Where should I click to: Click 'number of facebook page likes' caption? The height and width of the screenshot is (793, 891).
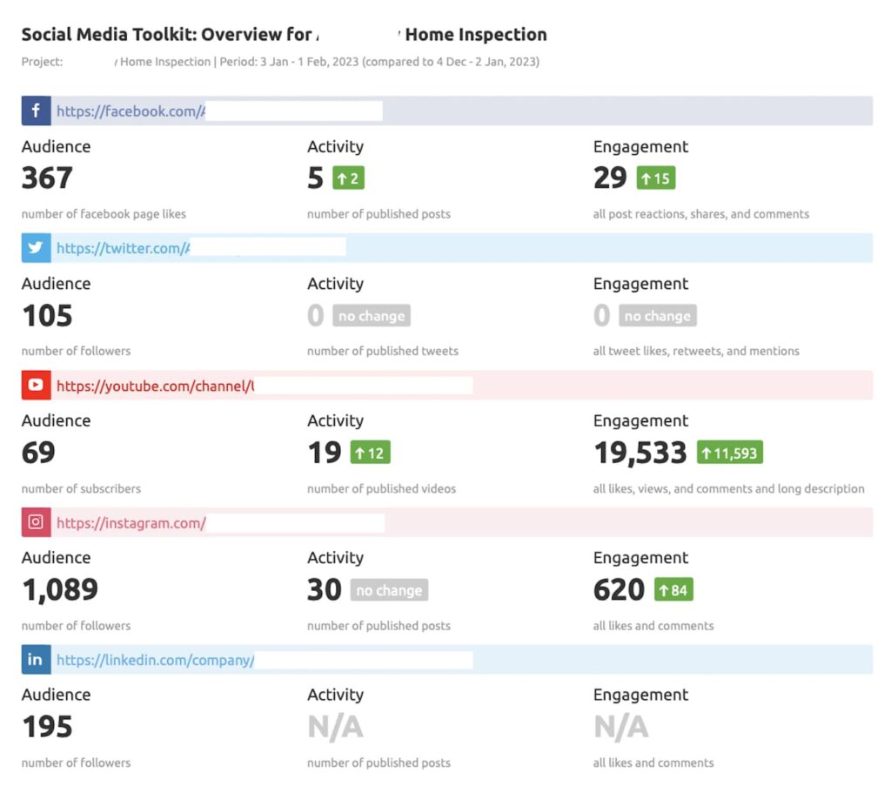(104, 214)
